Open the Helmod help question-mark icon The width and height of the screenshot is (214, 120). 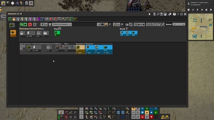[x=174, y=14]
